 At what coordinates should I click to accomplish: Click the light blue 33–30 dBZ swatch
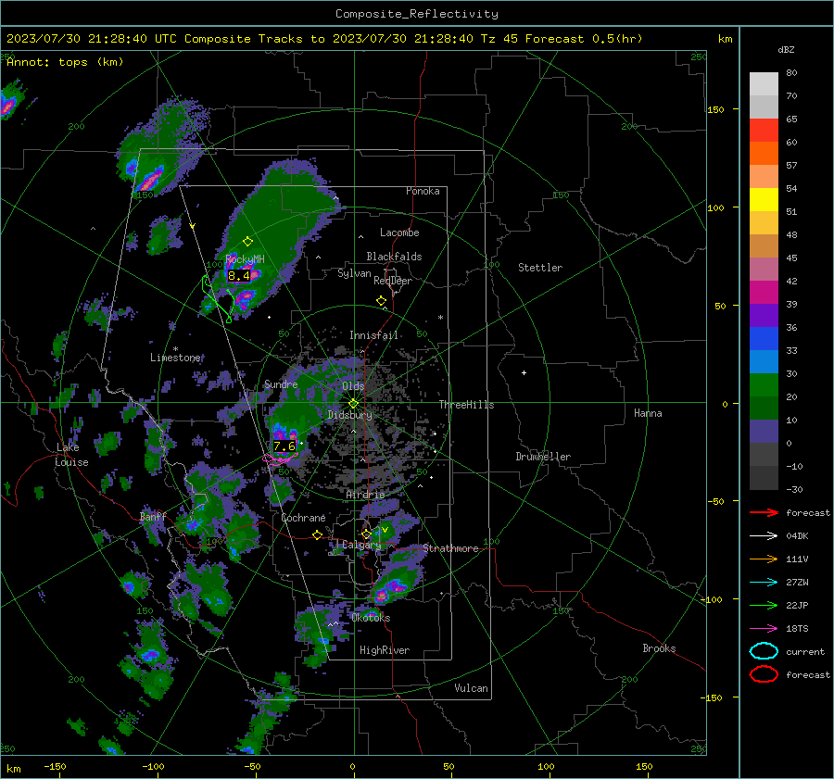[x=764, y=362]
